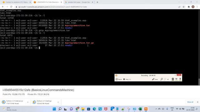Click the Public IPs 15.206.173.175 text

point(14,94)
